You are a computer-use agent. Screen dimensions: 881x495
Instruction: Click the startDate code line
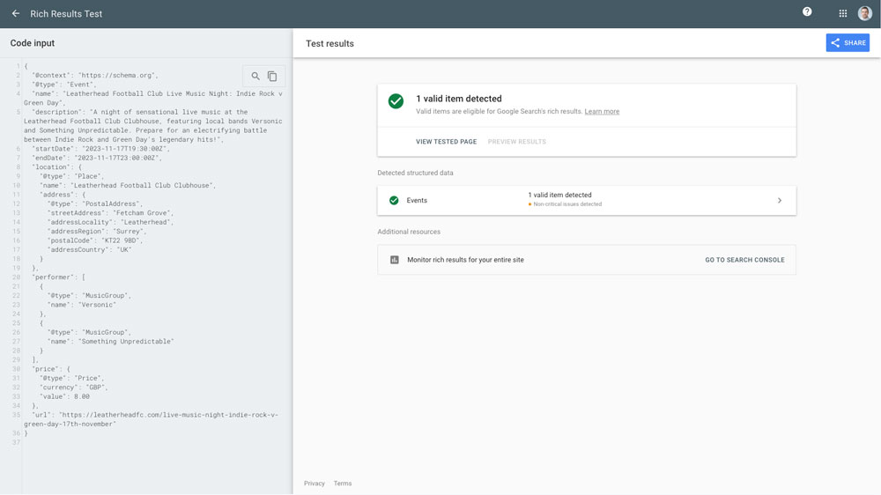100,149
